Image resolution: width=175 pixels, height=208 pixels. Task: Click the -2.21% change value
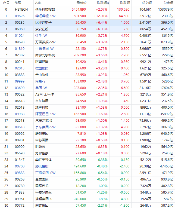(102, 205)
